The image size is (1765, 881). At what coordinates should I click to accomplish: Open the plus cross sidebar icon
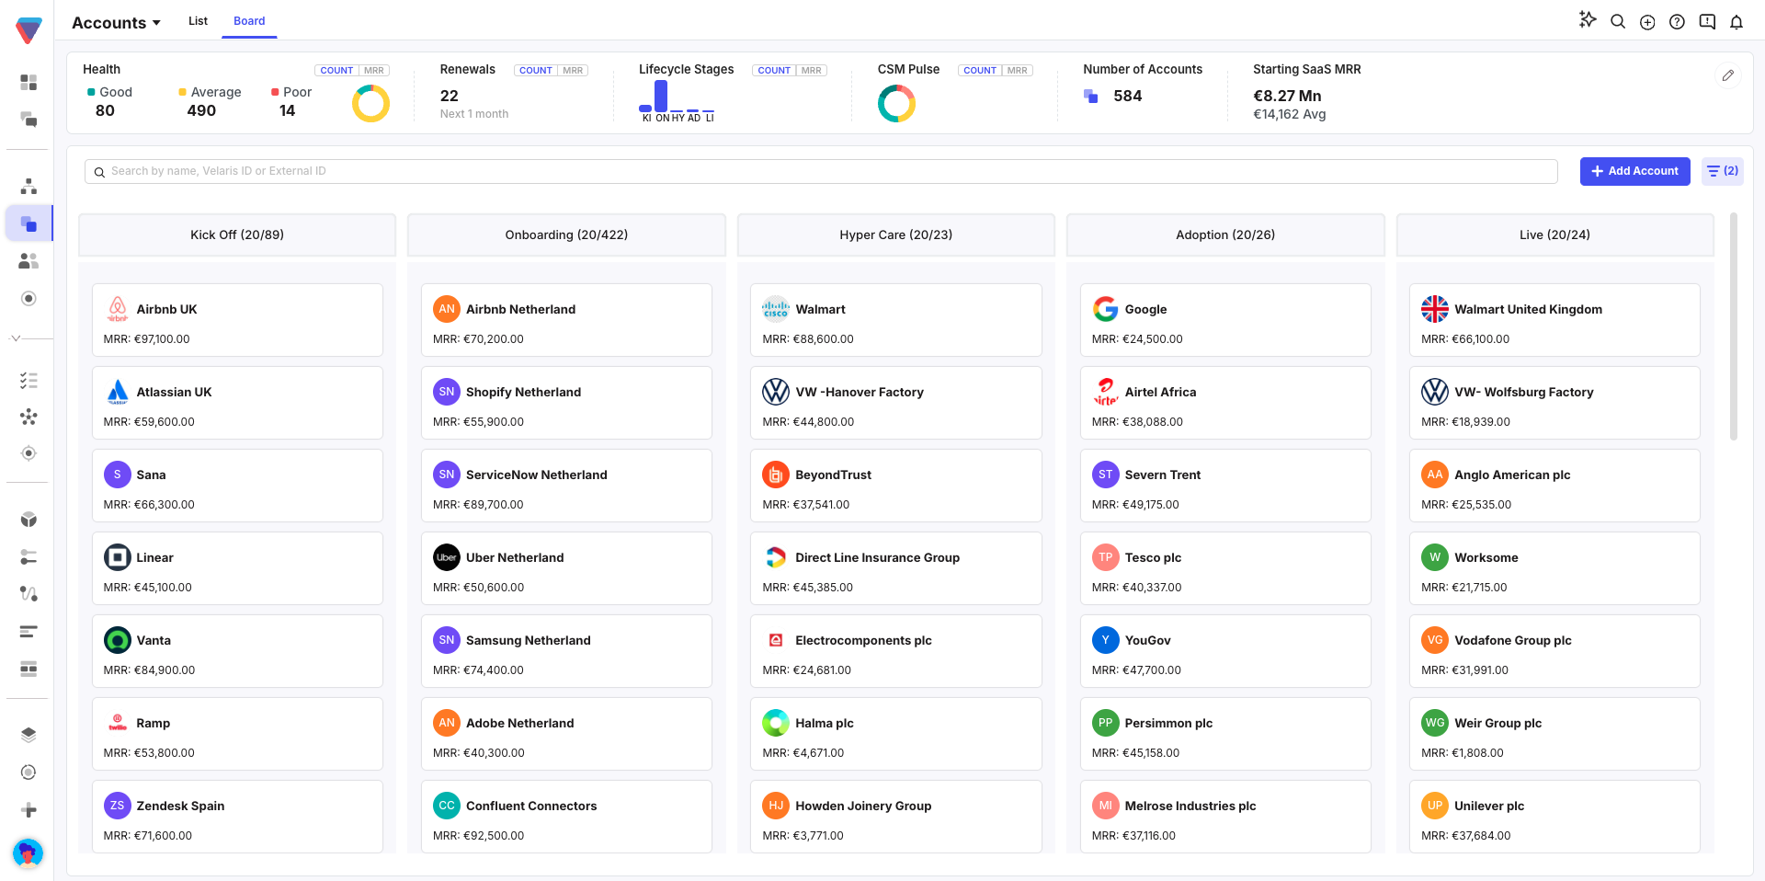(x=28, y=810)
